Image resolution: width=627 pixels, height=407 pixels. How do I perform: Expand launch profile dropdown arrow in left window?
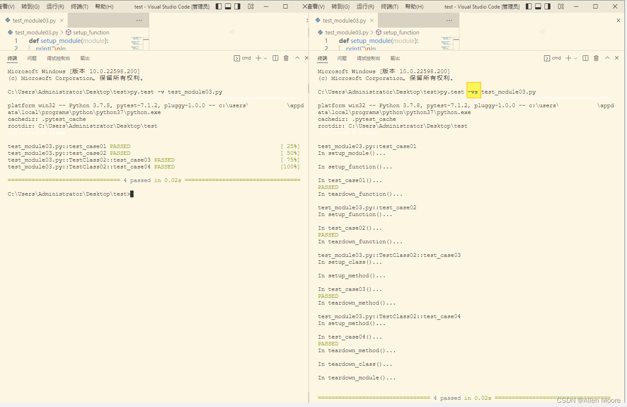tap(265, 58)
